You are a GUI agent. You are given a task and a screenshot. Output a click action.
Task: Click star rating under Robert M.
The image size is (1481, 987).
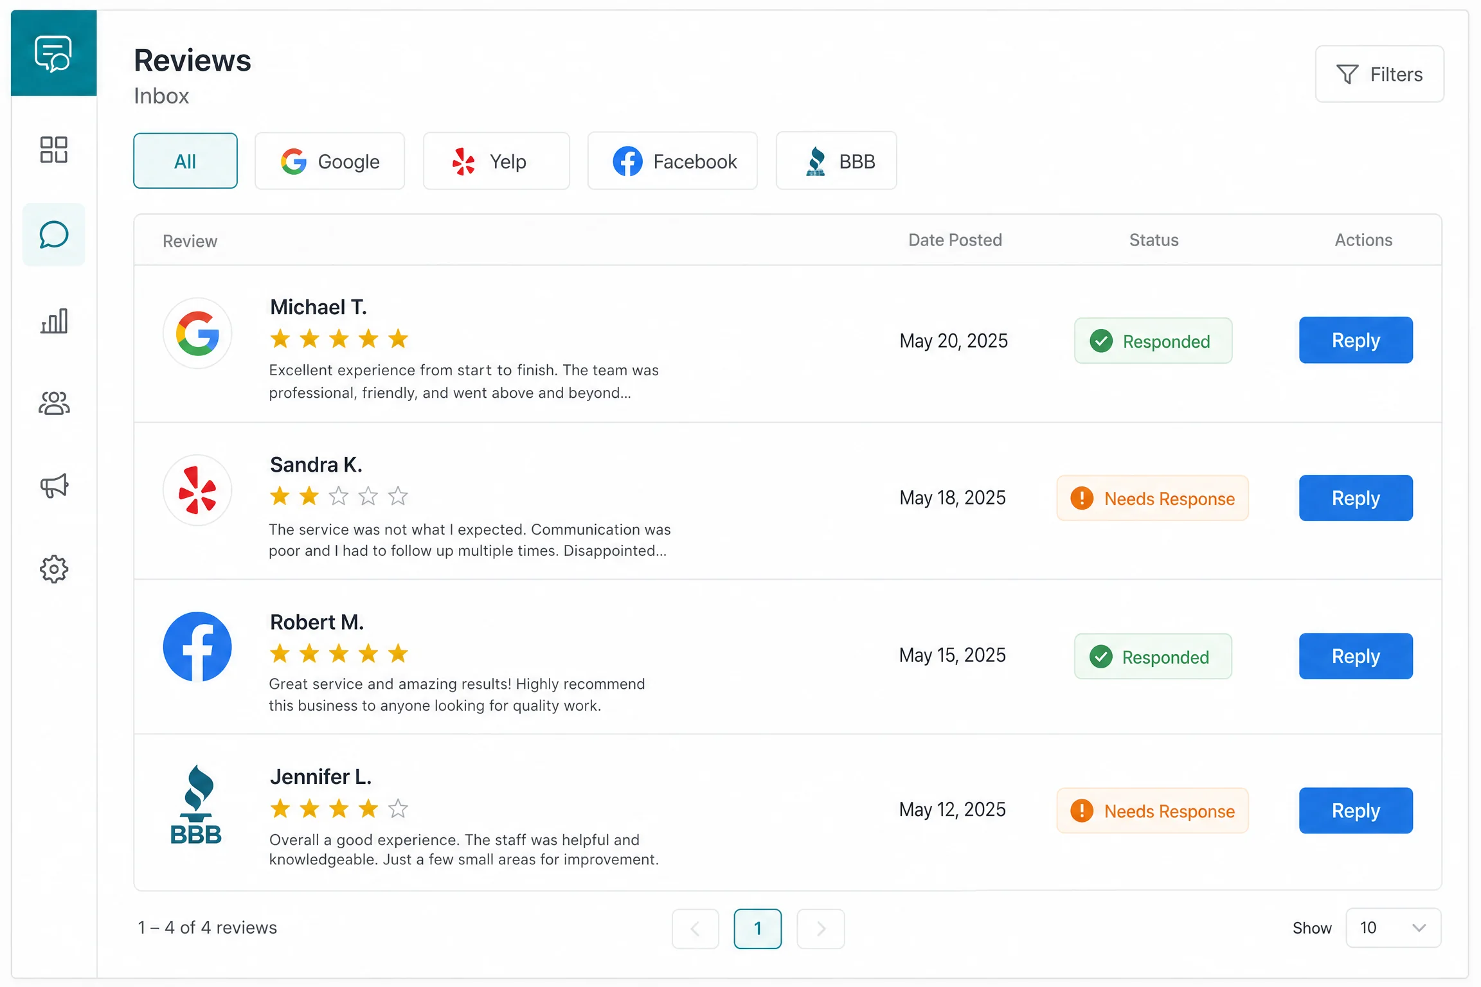pyautogui.click(x=339, y=654)
